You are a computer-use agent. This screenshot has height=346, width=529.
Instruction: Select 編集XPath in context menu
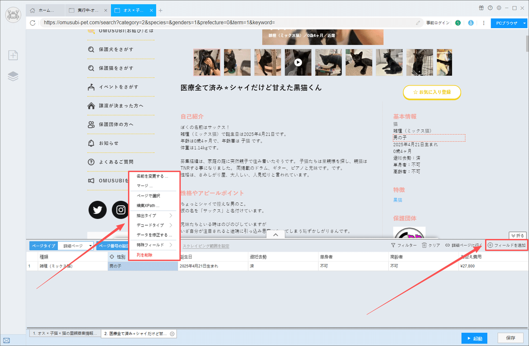154,205
